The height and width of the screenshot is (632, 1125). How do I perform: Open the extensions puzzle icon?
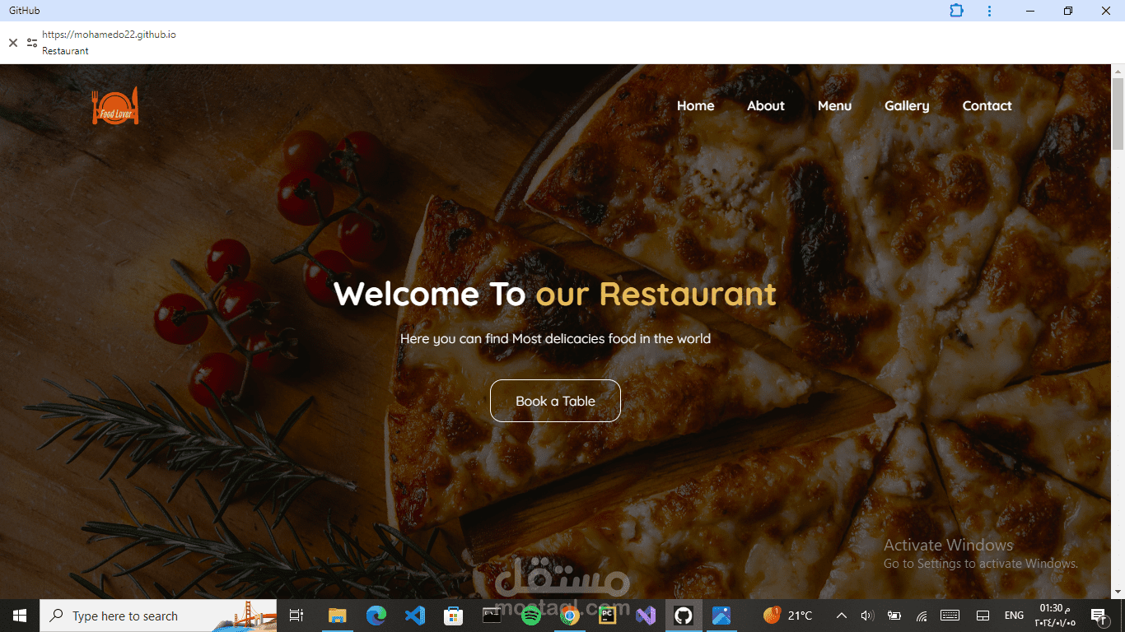point(956,11)
